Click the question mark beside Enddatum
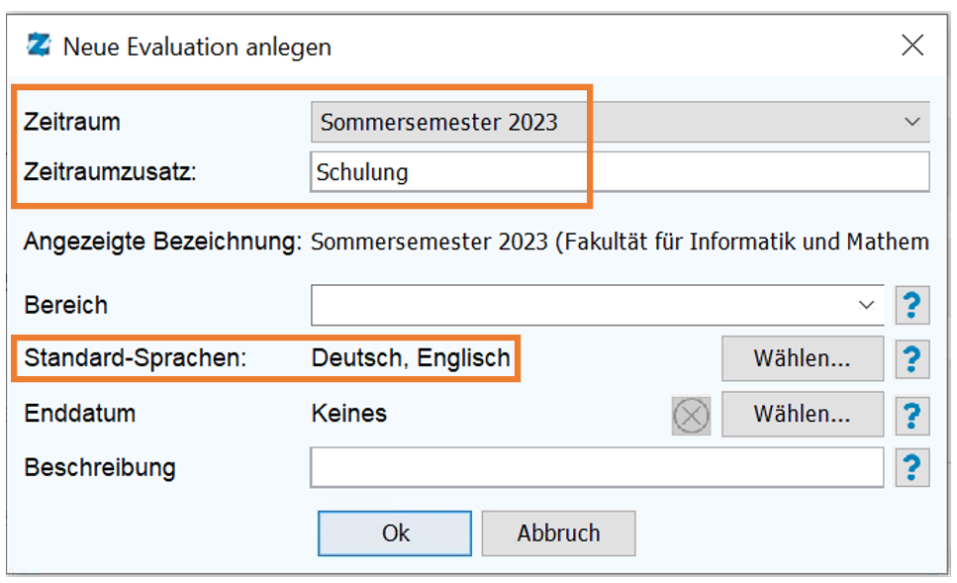The width and height of the screenshot is (957, 583). tap(911, 415)
